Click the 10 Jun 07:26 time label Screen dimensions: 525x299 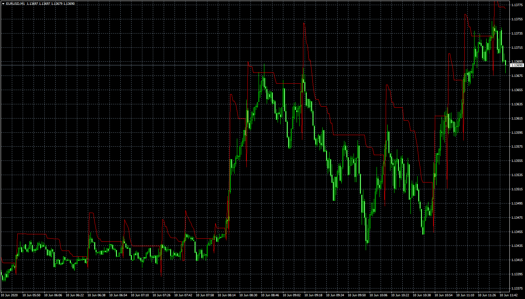(161, 295)
